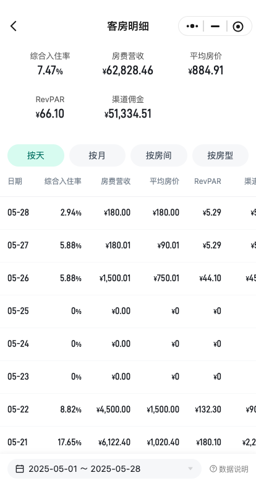This screenshot has height=483, width=256.
Task: Expand the date range dropdown arrow
Action: click(190, 469)
